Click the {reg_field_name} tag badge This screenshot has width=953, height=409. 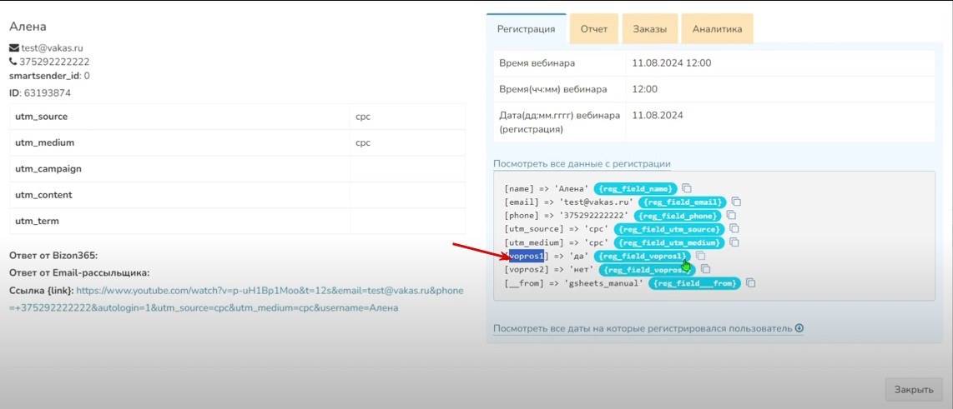634,188
